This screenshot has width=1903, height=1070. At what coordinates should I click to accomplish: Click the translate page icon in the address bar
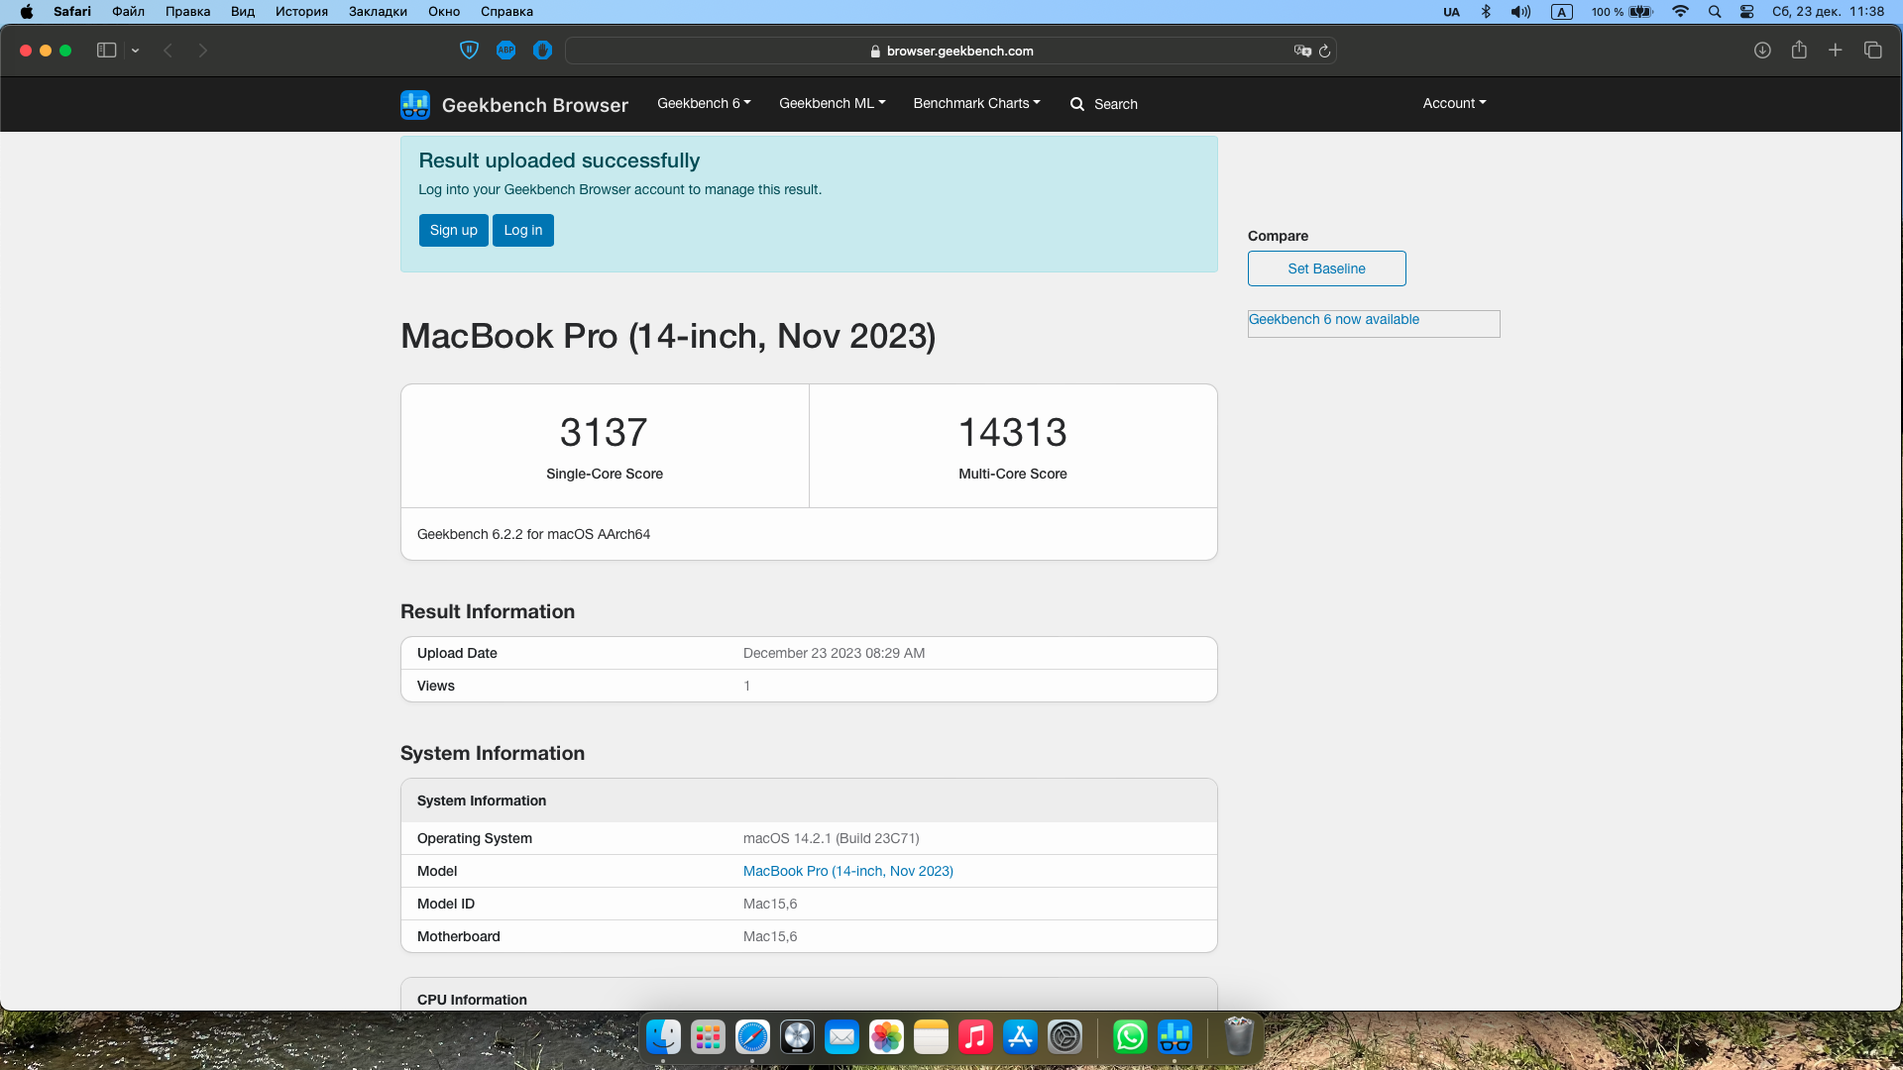click(x=1302, y=51)
